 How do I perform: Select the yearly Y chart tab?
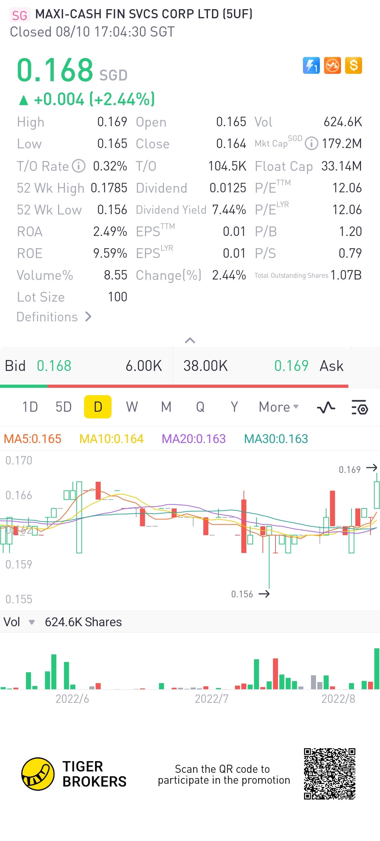pyautogui.click(x=234, y=407)
